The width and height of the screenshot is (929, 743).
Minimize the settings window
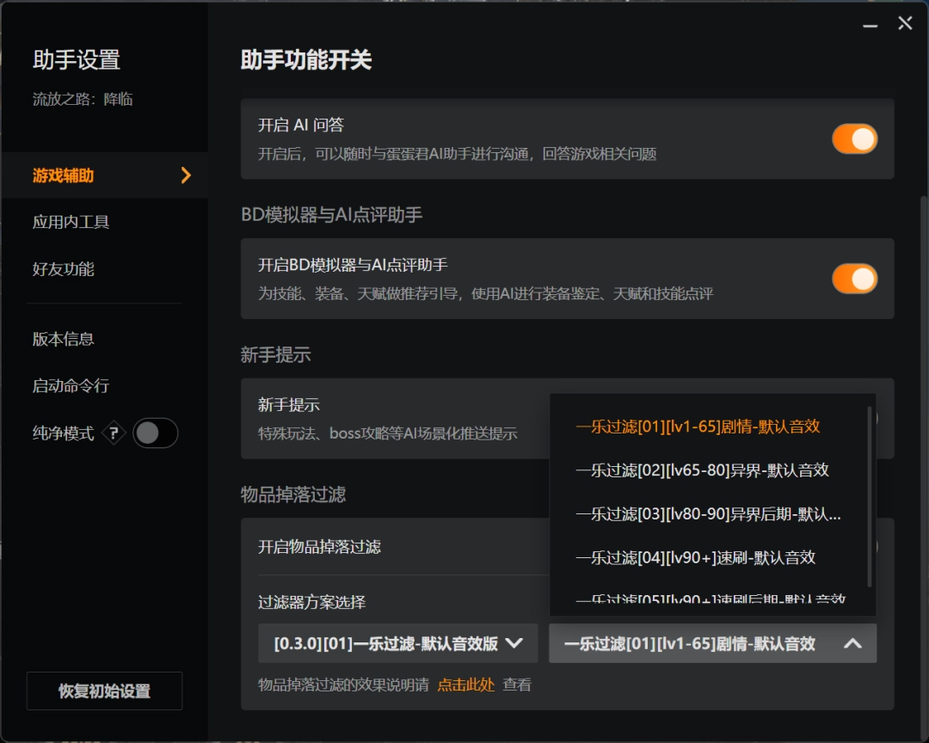[871, 24]
